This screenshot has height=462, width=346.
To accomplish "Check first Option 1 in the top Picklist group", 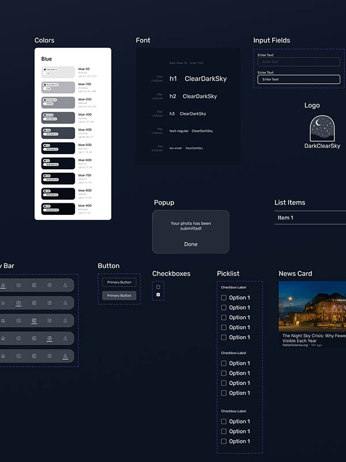I will (224, 297).
